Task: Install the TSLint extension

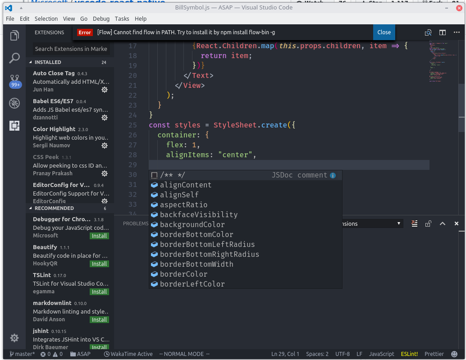Action: [99, 292]
